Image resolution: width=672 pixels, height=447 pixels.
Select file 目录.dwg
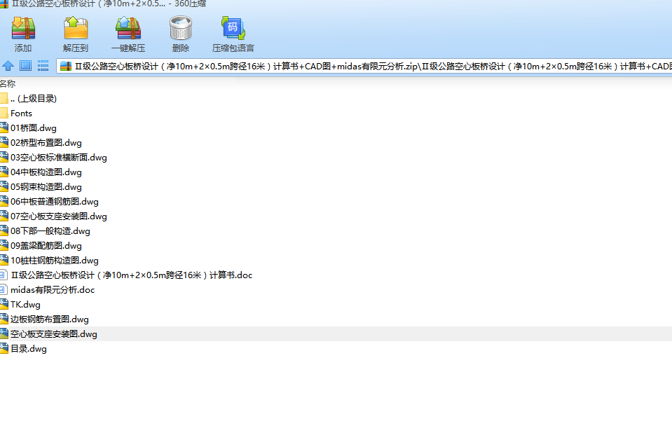tap(28, 348)
